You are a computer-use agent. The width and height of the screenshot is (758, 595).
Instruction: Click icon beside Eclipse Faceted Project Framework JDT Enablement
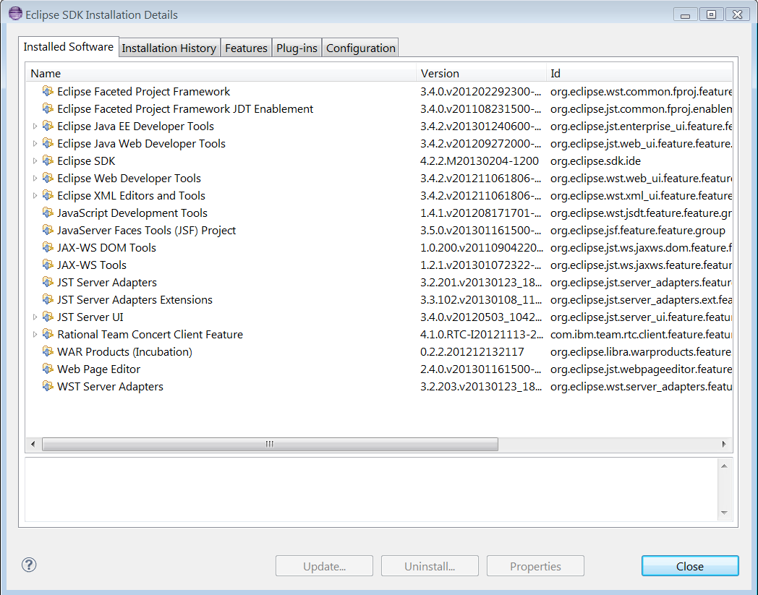[48, 108]
